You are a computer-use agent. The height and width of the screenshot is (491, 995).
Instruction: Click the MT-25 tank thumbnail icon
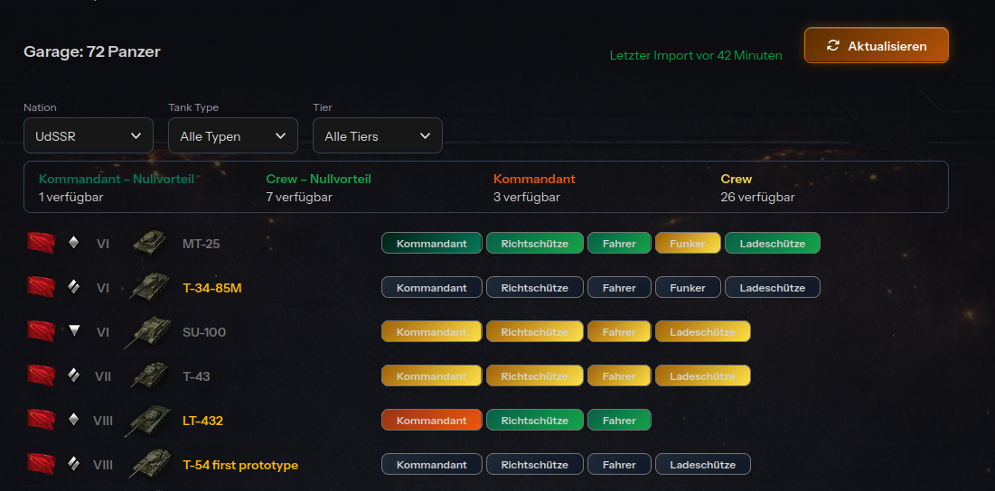149,243
